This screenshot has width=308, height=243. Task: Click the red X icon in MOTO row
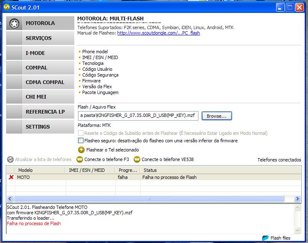[x=11, y=177]
